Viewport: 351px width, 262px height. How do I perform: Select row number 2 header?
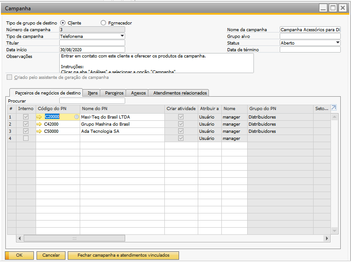[12, 124]
